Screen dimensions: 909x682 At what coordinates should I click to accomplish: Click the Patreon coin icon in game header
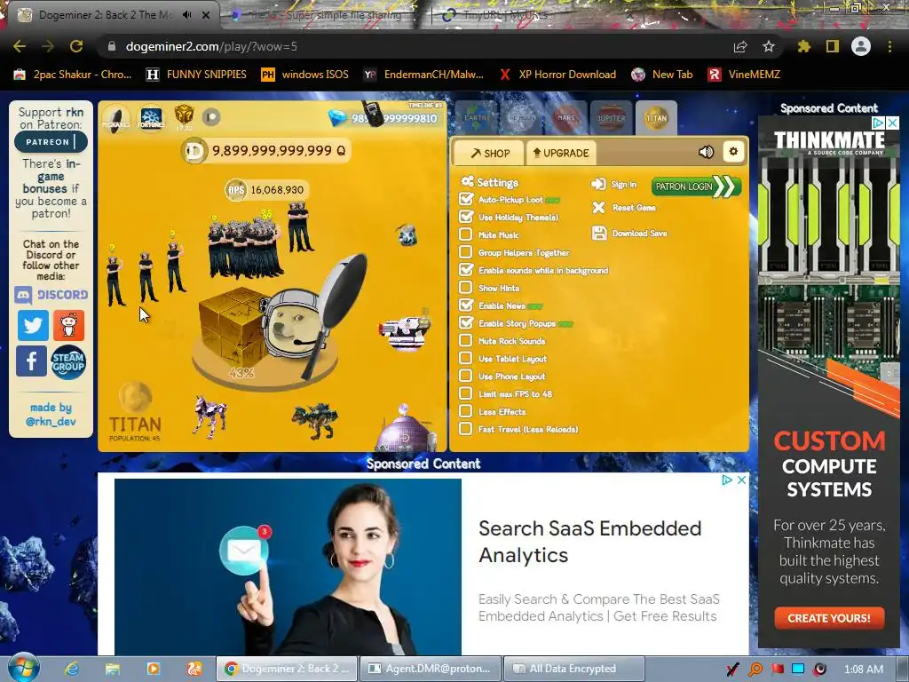coord(211,117)
